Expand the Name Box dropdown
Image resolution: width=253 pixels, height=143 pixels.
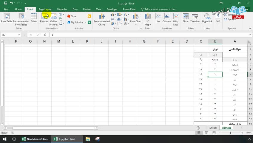coord(19,35)
